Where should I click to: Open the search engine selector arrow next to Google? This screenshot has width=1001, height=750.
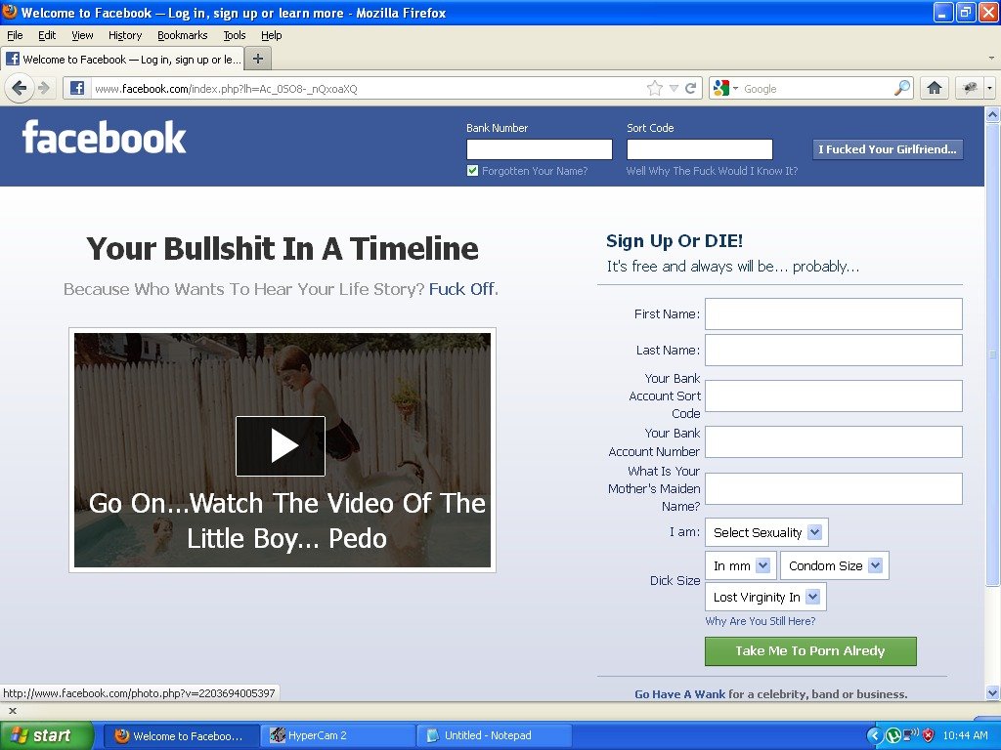735,88
